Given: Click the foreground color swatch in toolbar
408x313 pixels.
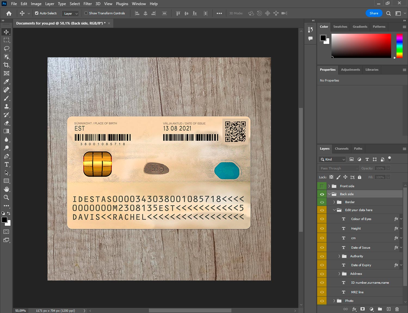Looking at the screenshot, I should coord(4,220).
